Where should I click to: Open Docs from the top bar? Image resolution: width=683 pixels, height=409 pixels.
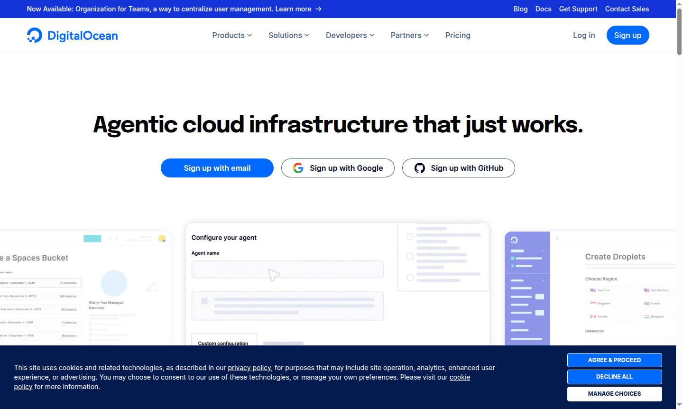(543, 9)
